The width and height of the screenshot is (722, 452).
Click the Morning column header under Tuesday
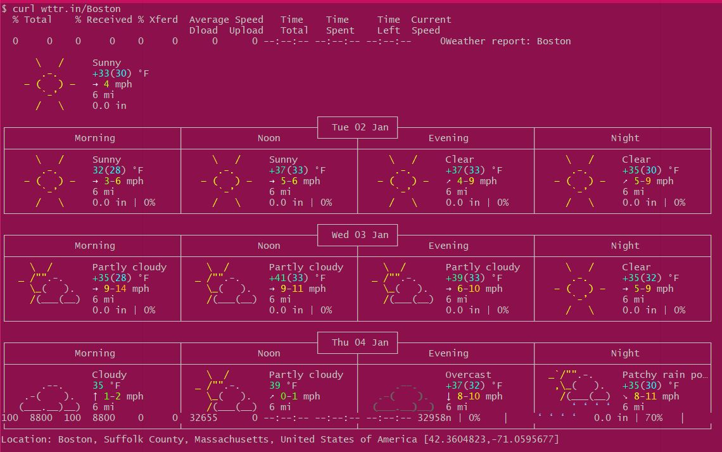pyautogui.click(x=95, y=138)
